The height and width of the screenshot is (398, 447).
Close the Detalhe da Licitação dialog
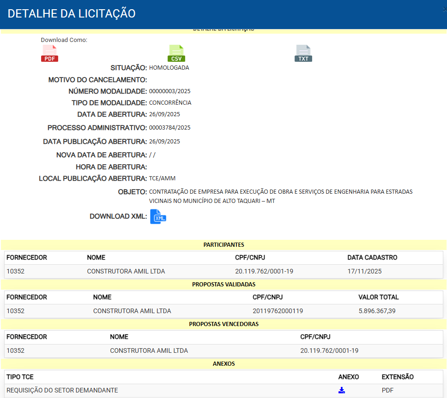coord(445,9)
